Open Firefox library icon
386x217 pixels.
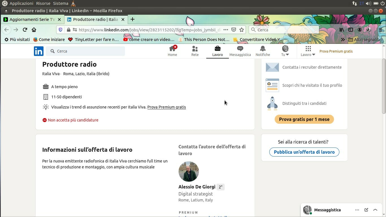[342, 30]
